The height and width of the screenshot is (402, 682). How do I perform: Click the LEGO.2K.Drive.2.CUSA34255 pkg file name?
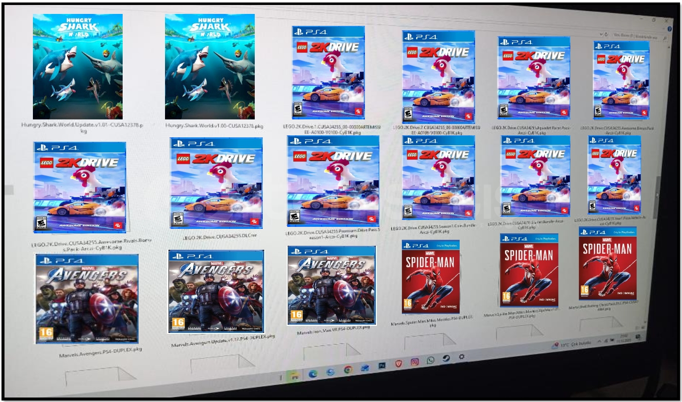[x=437, y=130]
